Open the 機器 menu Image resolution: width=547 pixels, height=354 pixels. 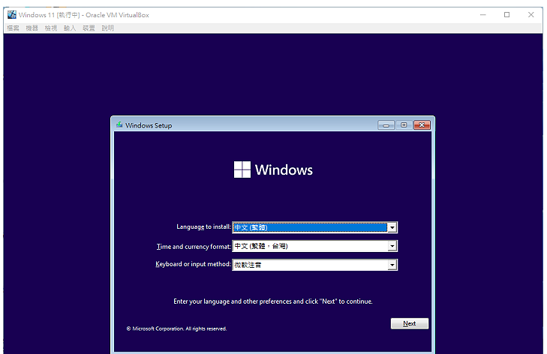[x=32, y=28]
